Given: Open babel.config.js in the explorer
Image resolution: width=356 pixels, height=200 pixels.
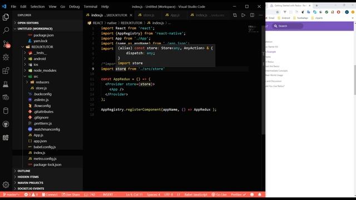Looking at the screenshot, I should pyautogui.click(x=44, y=147).
